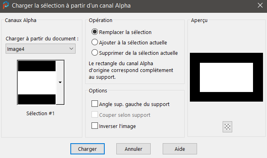The width and height of the screenshot is (267, 158).
Task: Open help with the Aide button
Action: coord(179,149)
